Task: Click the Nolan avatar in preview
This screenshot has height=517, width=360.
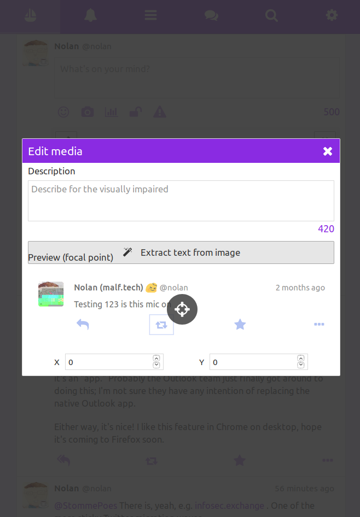Action: (x=51, y=294)
